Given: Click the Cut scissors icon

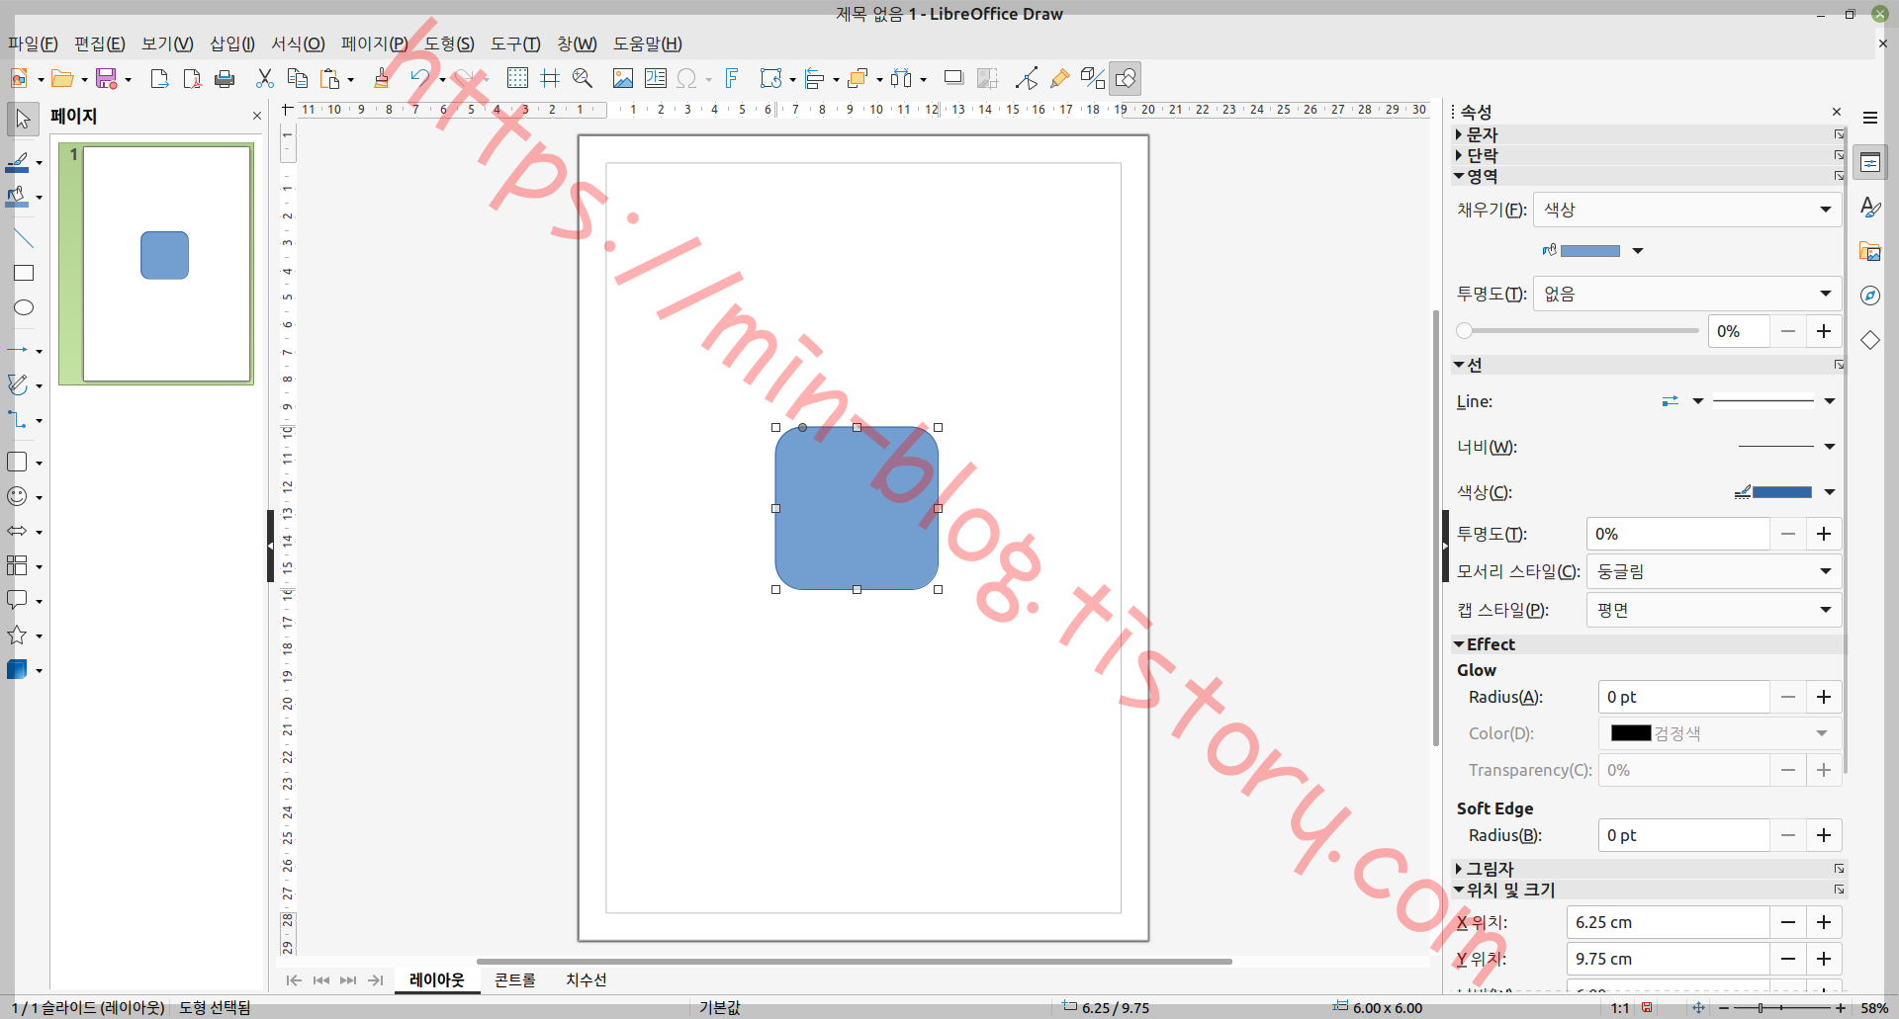Looking at the screenshot, I should tap(264, 78).
